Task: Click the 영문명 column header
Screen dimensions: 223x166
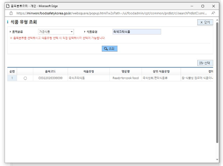Action: 126,71
